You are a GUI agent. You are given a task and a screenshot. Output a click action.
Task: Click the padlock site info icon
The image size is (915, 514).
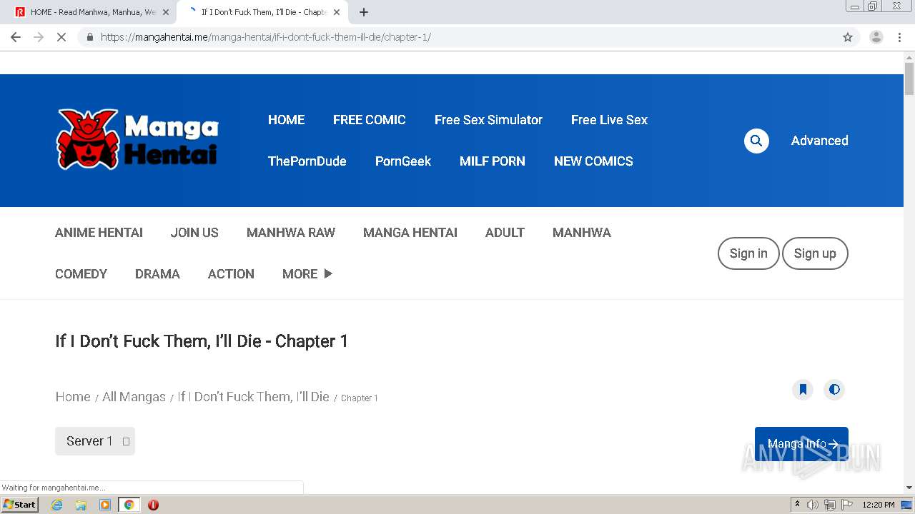click(x=89, y=37)
